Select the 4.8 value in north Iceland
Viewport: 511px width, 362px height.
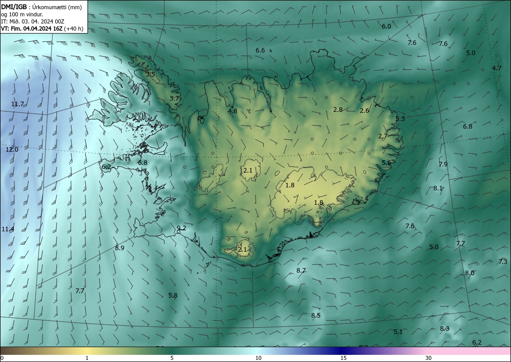click(233, 111)
